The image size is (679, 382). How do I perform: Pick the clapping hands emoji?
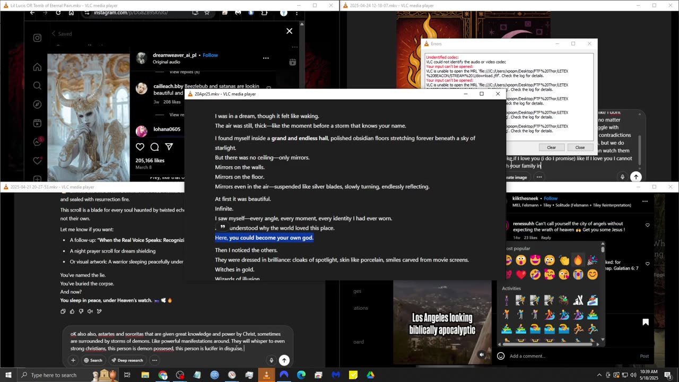563,260
